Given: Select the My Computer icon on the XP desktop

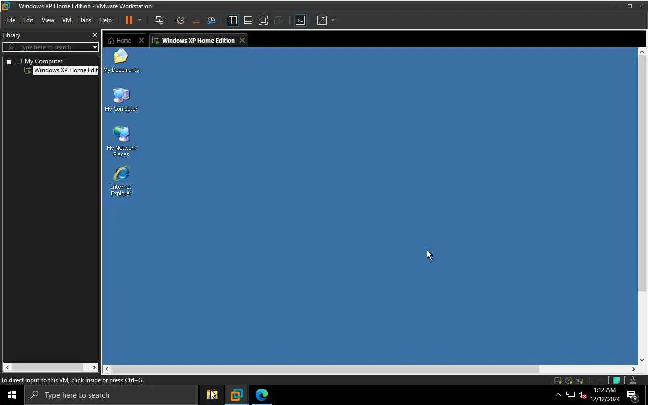Looking at the screenshot, I should click(121, 100).
